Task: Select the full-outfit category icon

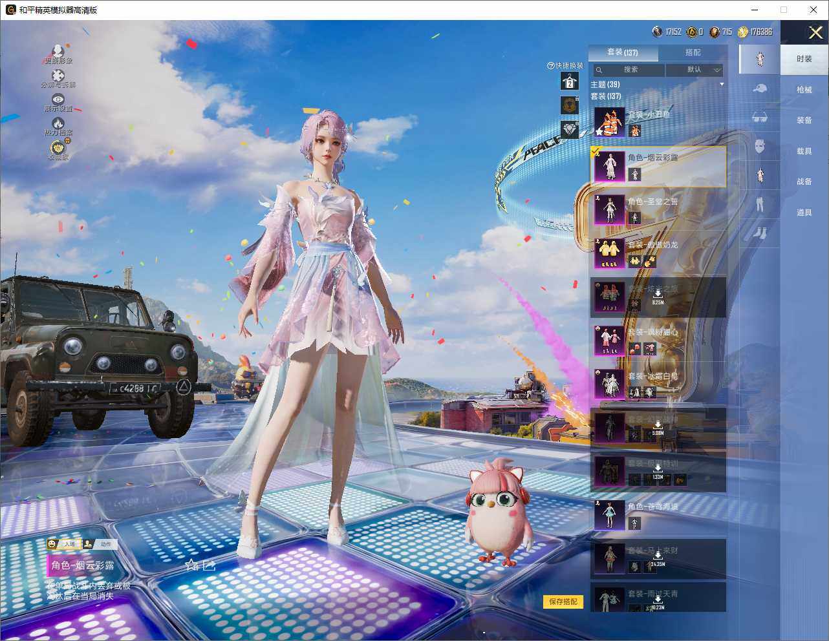Action: (x=760, y=59)
